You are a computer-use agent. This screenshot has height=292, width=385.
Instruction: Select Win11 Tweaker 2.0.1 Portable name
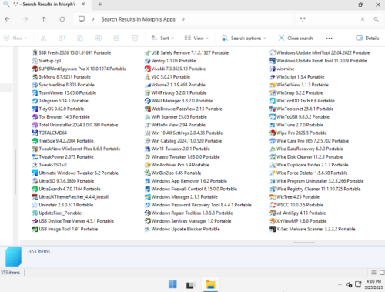click(180, 149)
